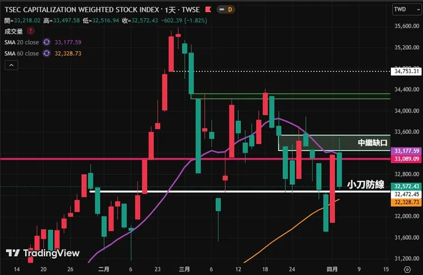Click the pink 33,089.09 price label

click(406, 159)
